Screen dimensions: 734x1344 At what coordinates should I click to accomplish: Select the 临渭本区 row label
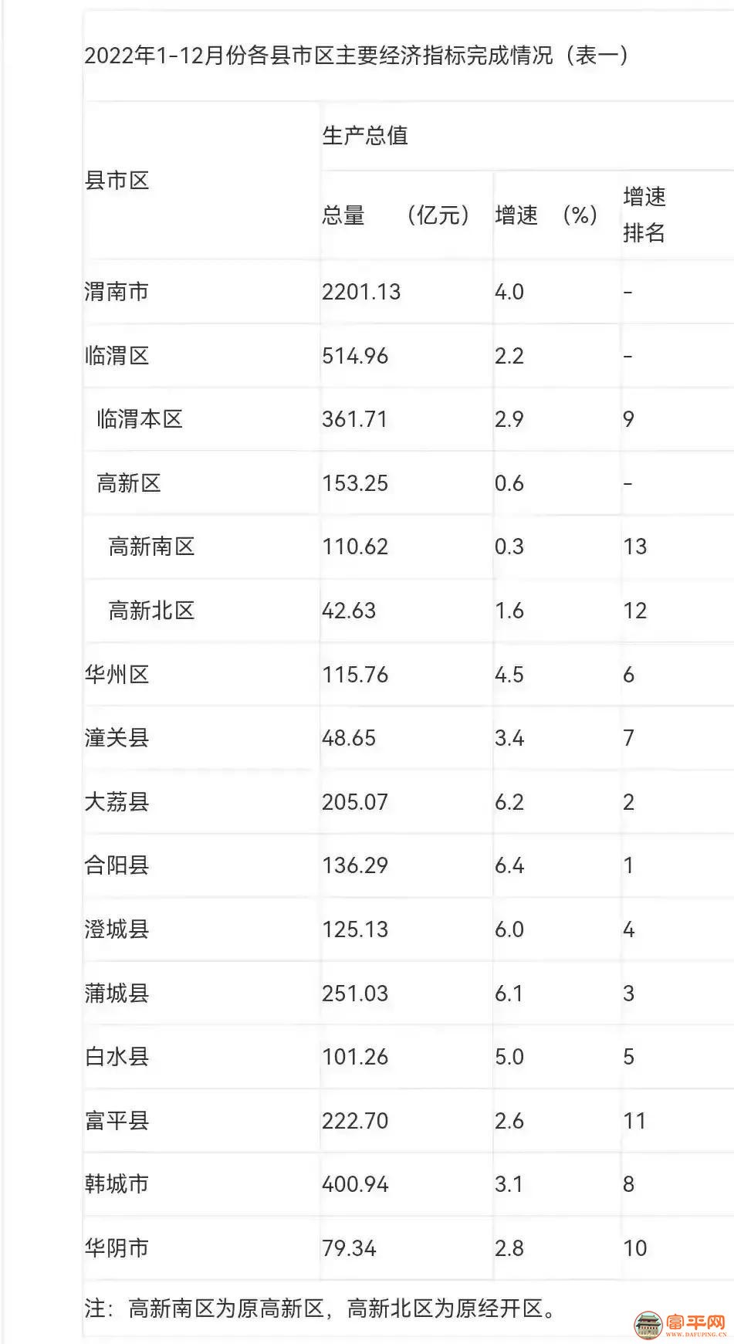[x=140, y=419]
